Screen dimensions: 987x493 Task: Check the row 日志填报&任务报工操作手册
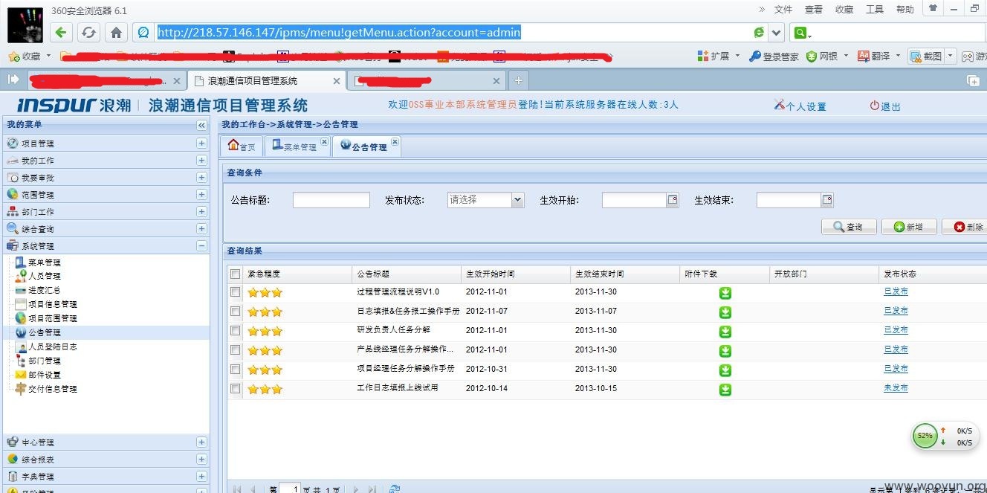(236, 312)
